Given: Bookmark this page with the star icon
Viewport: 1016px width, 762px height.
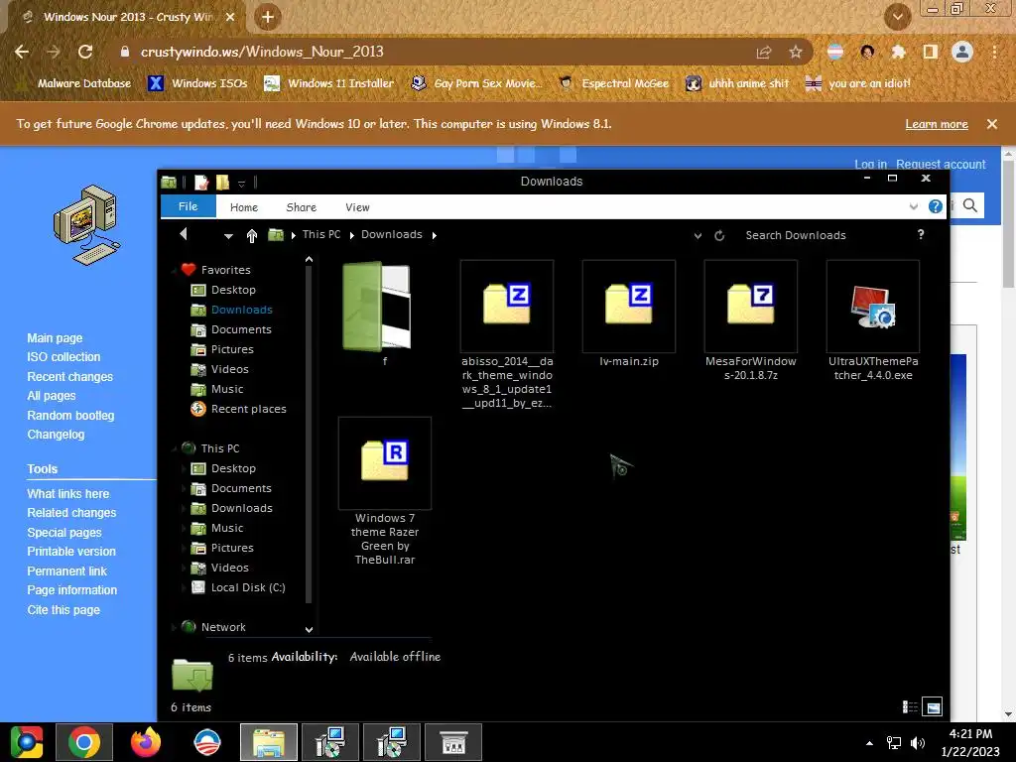Looking at the screenshot, I should point(795,52).
